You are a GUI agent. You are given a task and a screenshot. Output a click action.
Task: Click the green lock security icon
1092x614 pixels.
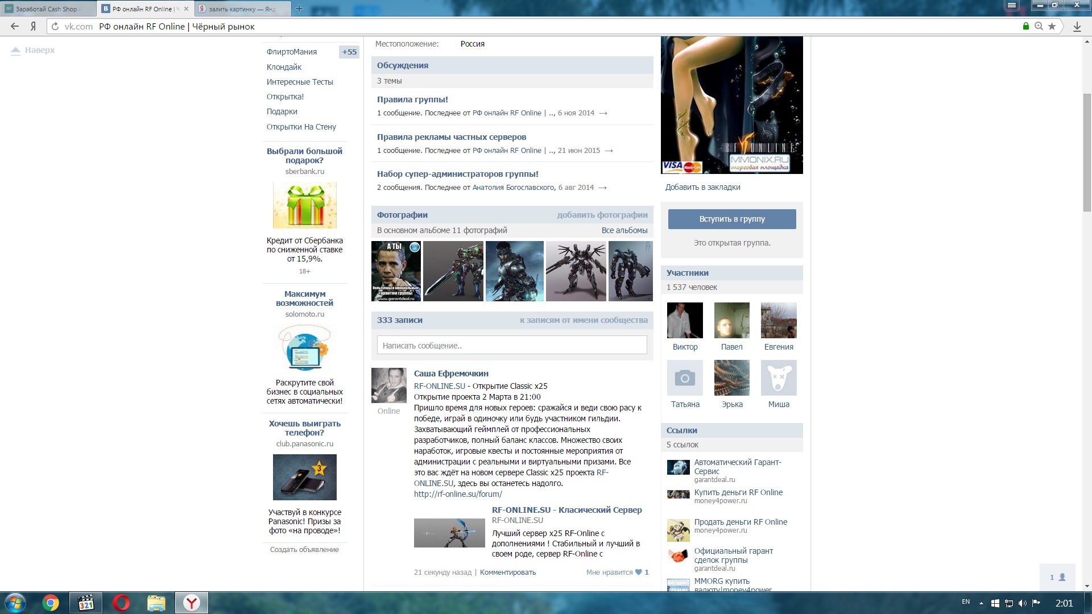(x=1026, y=26)
